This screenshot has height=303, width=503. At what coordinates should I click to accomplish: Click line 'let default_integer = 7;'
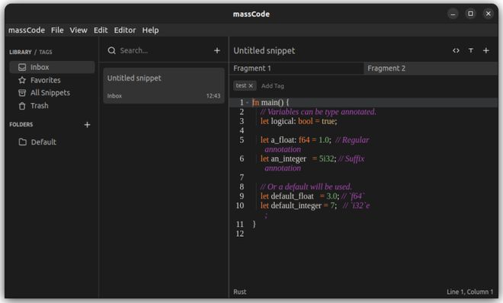[299, 206]
